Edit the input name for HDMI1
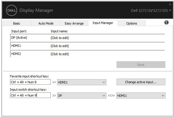 (x=60, y=46)
